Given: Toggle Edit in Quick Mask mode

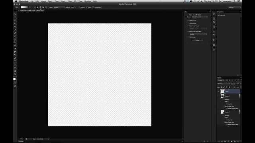Looking at the screenshot, I should click(x=15, y=83).
